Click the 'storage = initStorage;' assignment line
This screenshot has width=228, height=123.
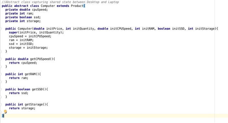[28, 48]
